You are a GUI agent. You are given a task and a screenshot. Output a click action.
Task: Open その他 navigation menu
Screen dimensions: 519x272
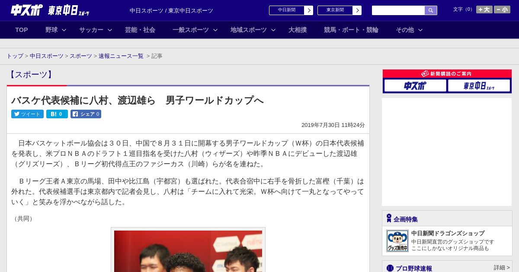pos(405,30)
